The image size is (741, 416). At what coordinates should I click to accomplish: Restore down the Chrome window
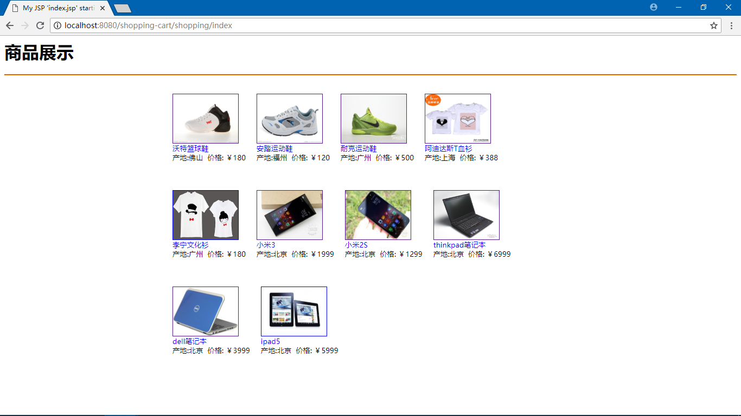click(x=704, y=7)
